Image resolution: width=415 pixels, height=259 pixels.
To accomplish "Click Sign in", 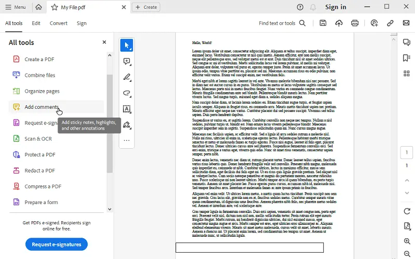I will click(336, 7).
